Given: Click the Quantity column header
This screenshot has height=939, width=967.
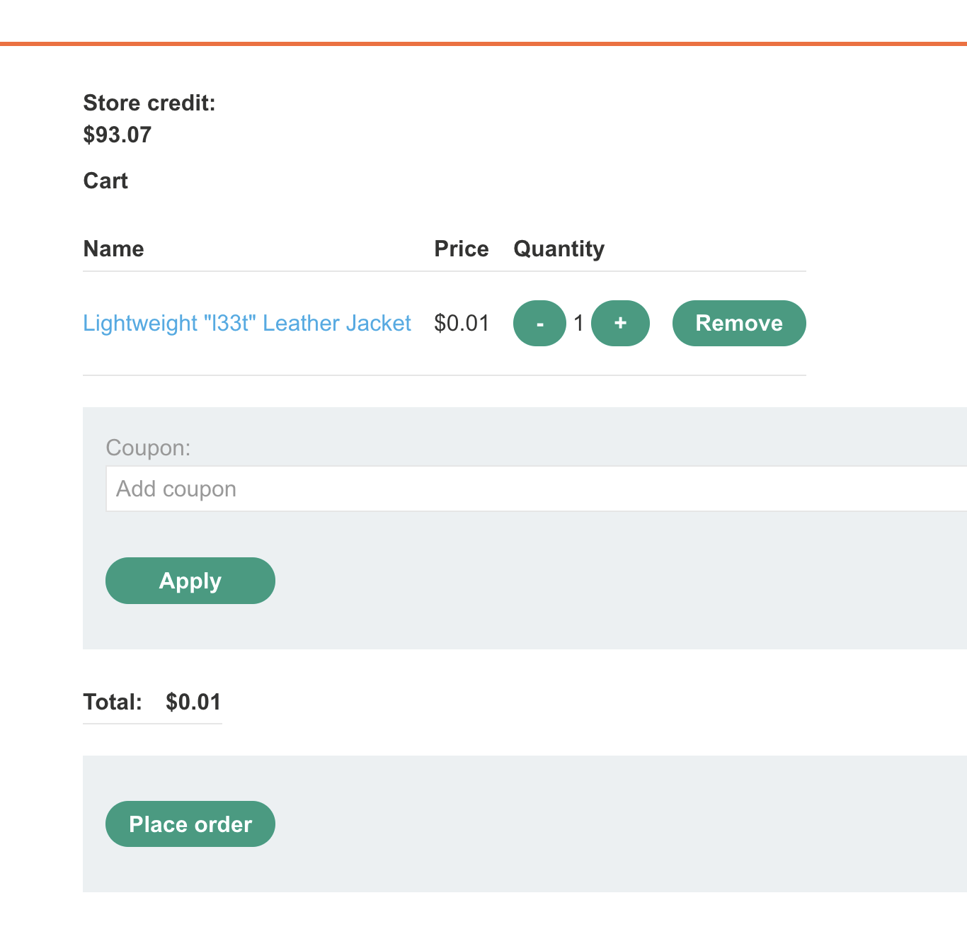Looking at the screenshot, I should point(559,249).
